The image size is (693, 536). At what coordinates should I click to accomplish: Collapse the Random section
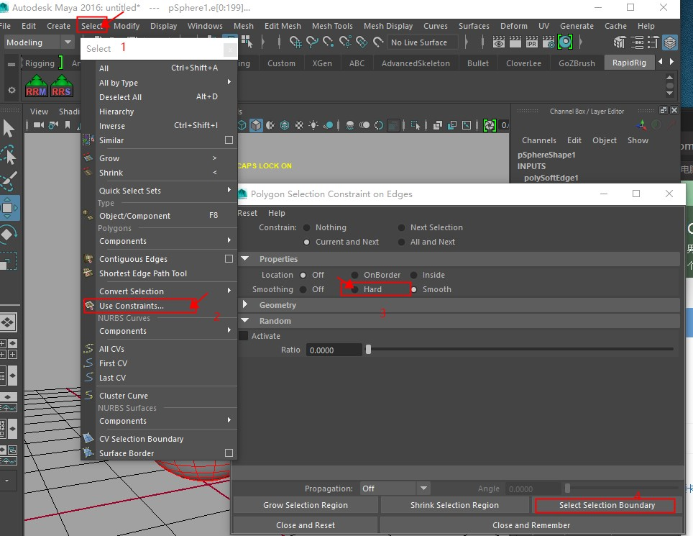click(245, 321)
